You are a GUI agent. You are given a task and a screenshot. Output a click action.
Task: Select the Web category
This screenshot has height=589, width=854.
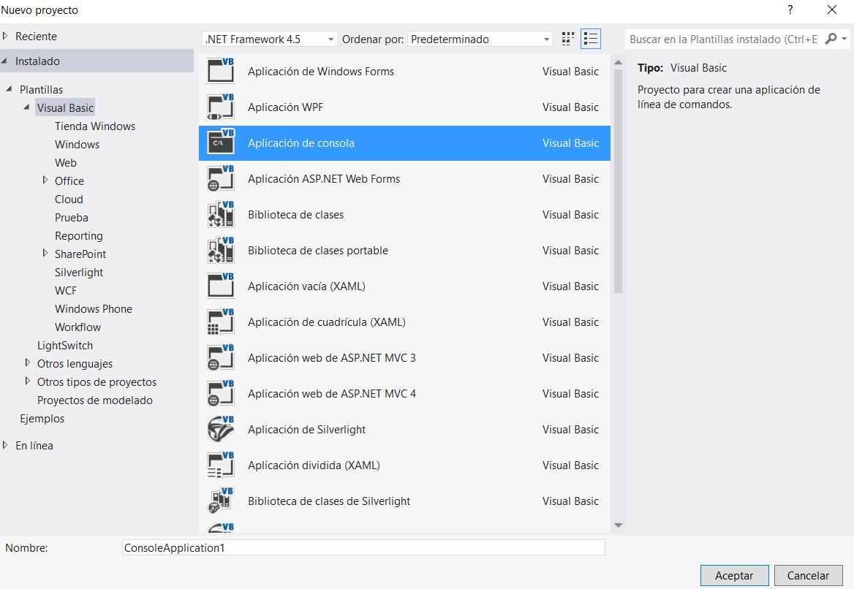tap(65, 163)
